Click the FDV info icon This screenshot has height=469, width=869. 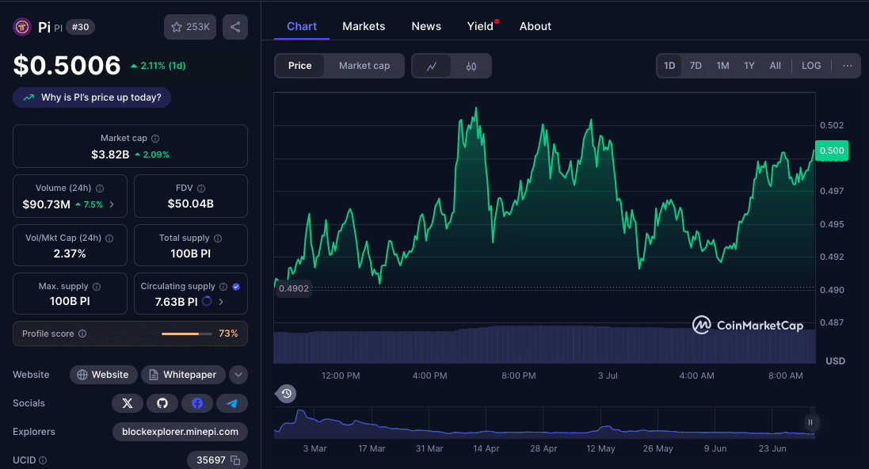click(x=201, y=189)
